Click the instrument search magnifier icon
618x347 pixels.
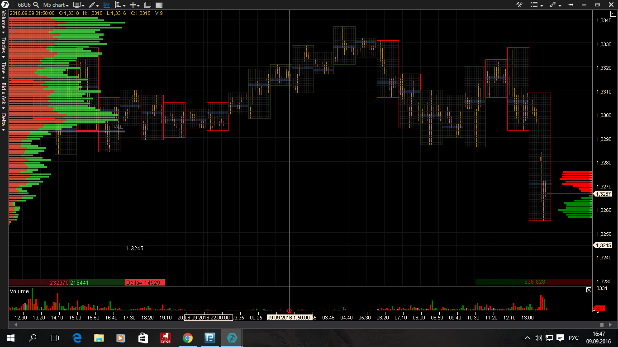[x=36, y=5]
